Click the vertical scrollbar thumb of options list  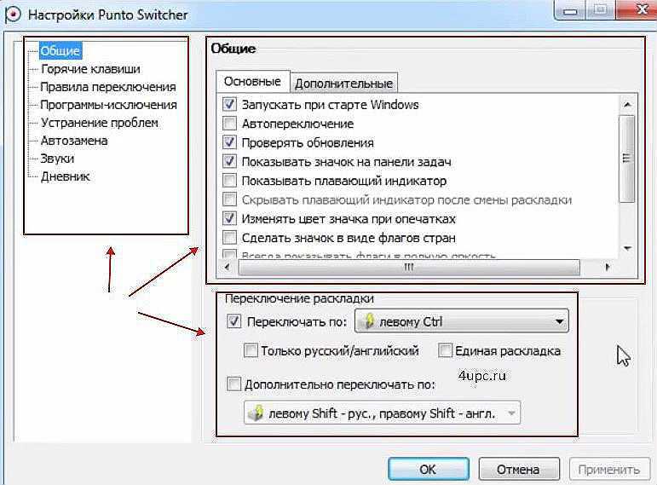pos(627,158)
